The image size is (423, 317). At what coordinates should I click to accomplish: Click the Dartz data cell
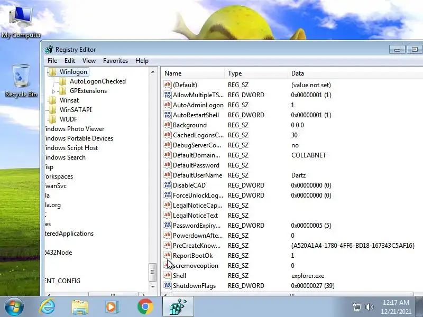coord(298,175)
